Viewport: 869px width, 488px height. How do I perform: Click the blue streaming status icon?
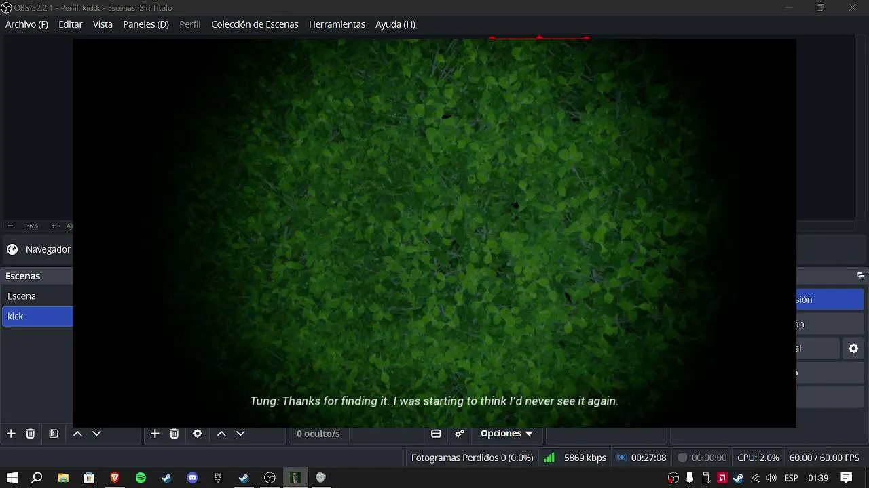click(x=621, y=457)
